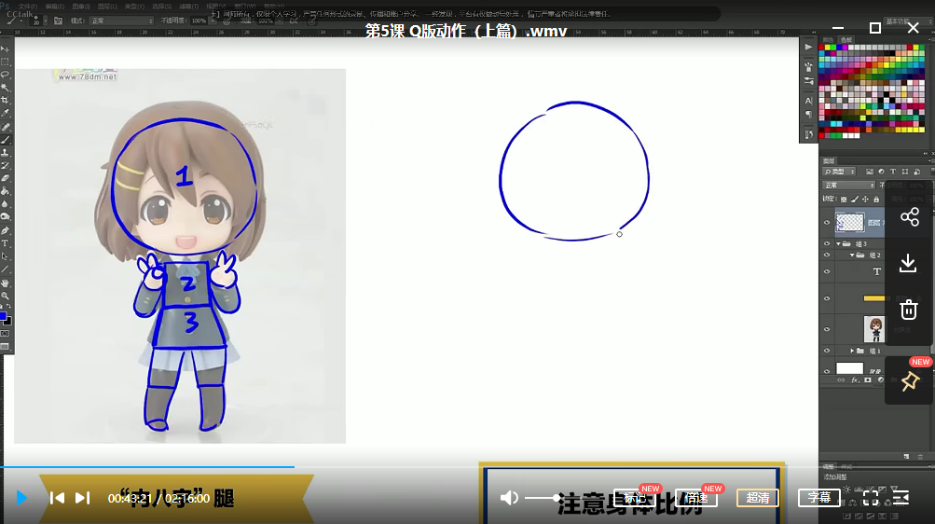Open the 倍速 playback speed options
Screen dimensions: 935x524
tap(695, 498)
